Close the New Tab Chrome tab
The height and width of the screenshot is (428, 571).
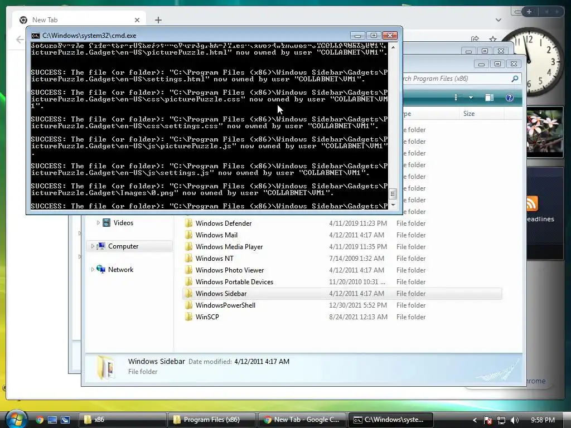coord(137,20)
